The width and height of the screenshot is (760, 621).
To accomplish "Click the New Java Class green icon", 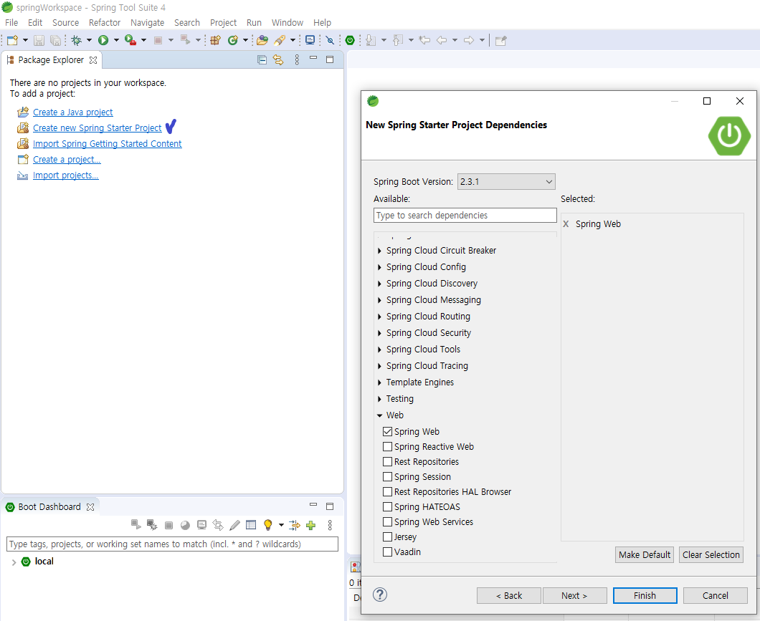I will point(233,40).
